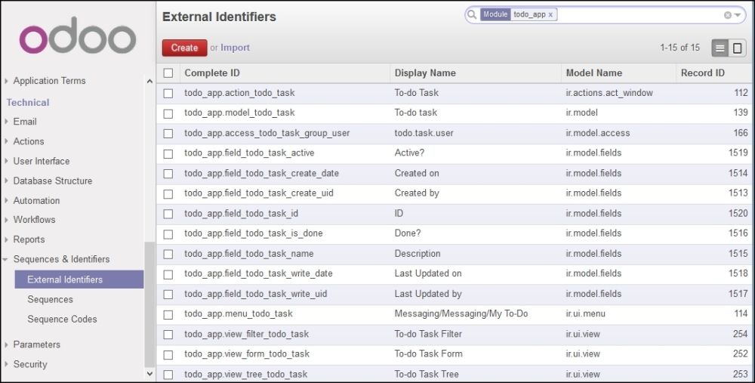Sort by Complete ID column
Viewport: 755px width, 383px height.
pos(212,73)
